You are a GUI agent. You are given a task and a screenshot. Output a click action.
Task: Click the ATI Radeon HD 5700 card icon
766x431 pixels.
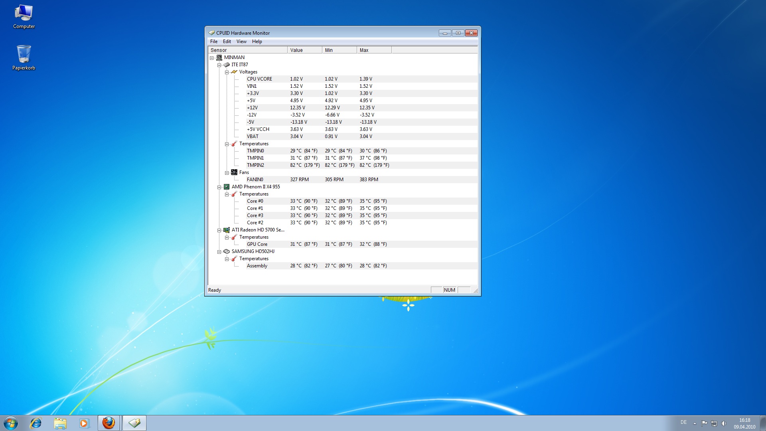coord(227,230)
